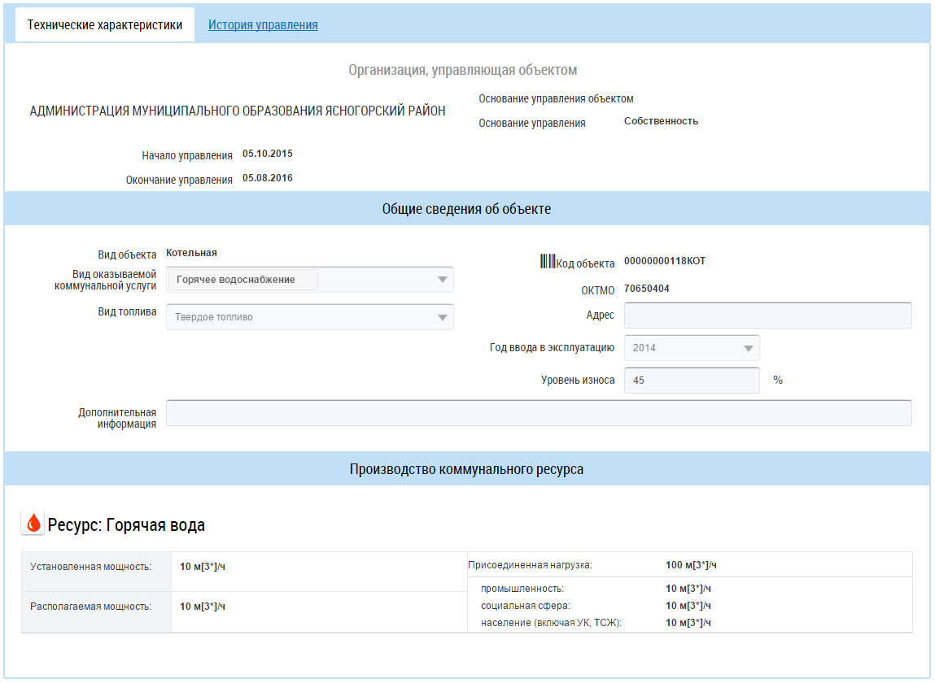
Task: Click the object code 00000000118КОТ
Action: [665, 261]
